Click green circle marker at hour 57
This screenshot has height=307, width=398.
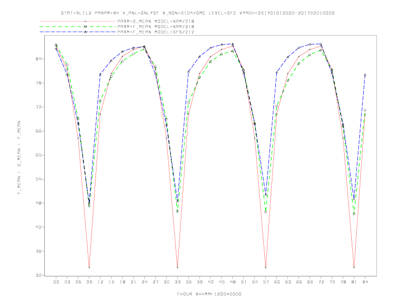click(x=266, y=212)
